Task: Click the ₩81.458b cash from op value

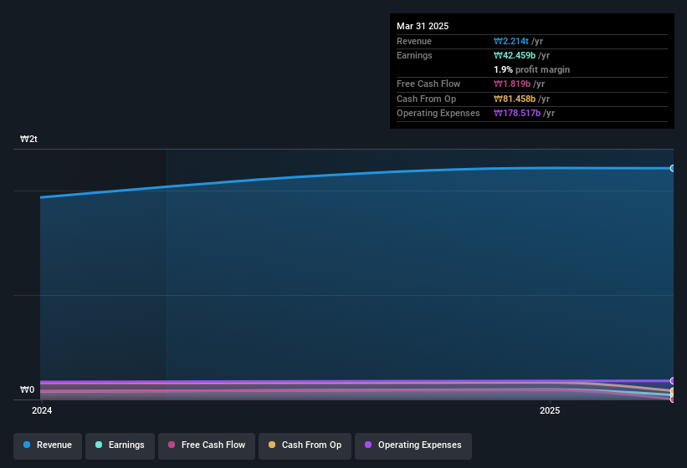Action: [515, 99]
